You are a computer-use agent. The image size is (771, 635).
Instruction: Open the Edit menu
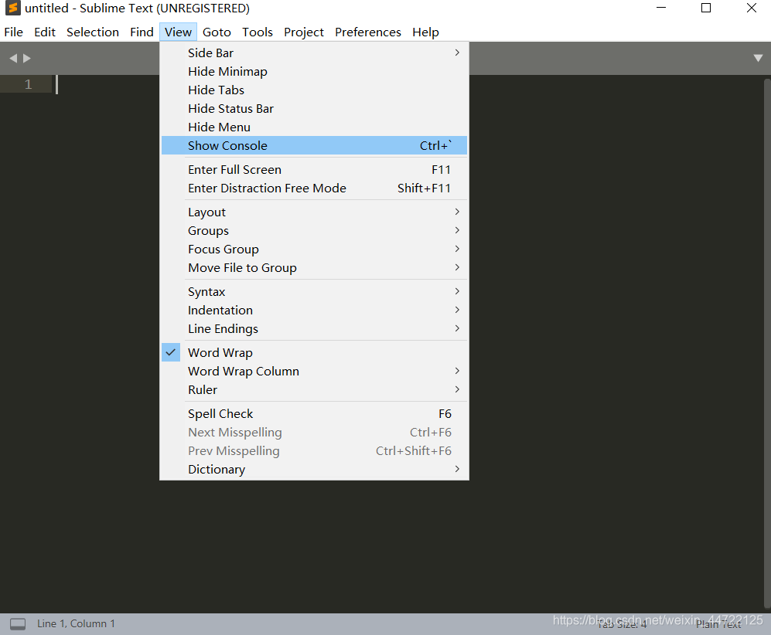tap(45, 32)
